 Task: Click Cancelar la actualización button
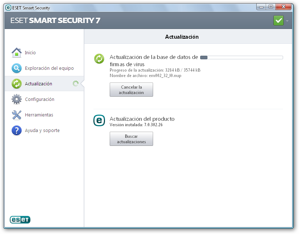[131, 90]
